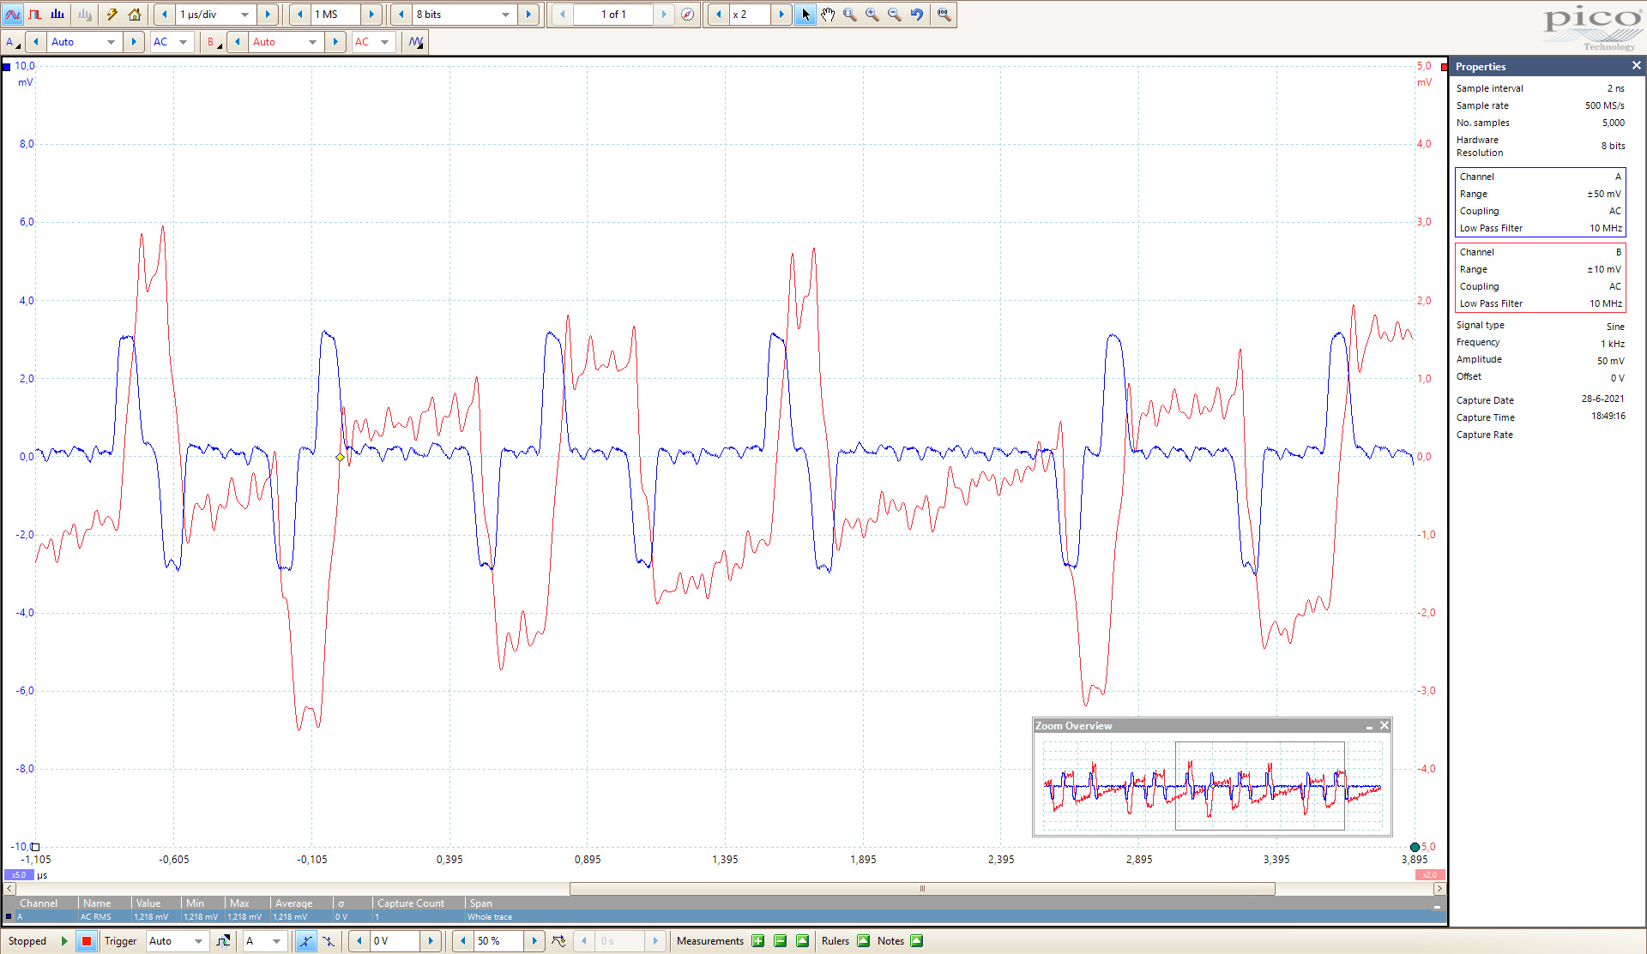Edit measurement with green arrow icon
This screenshot has height=954, width=1647.
(803, 941)
